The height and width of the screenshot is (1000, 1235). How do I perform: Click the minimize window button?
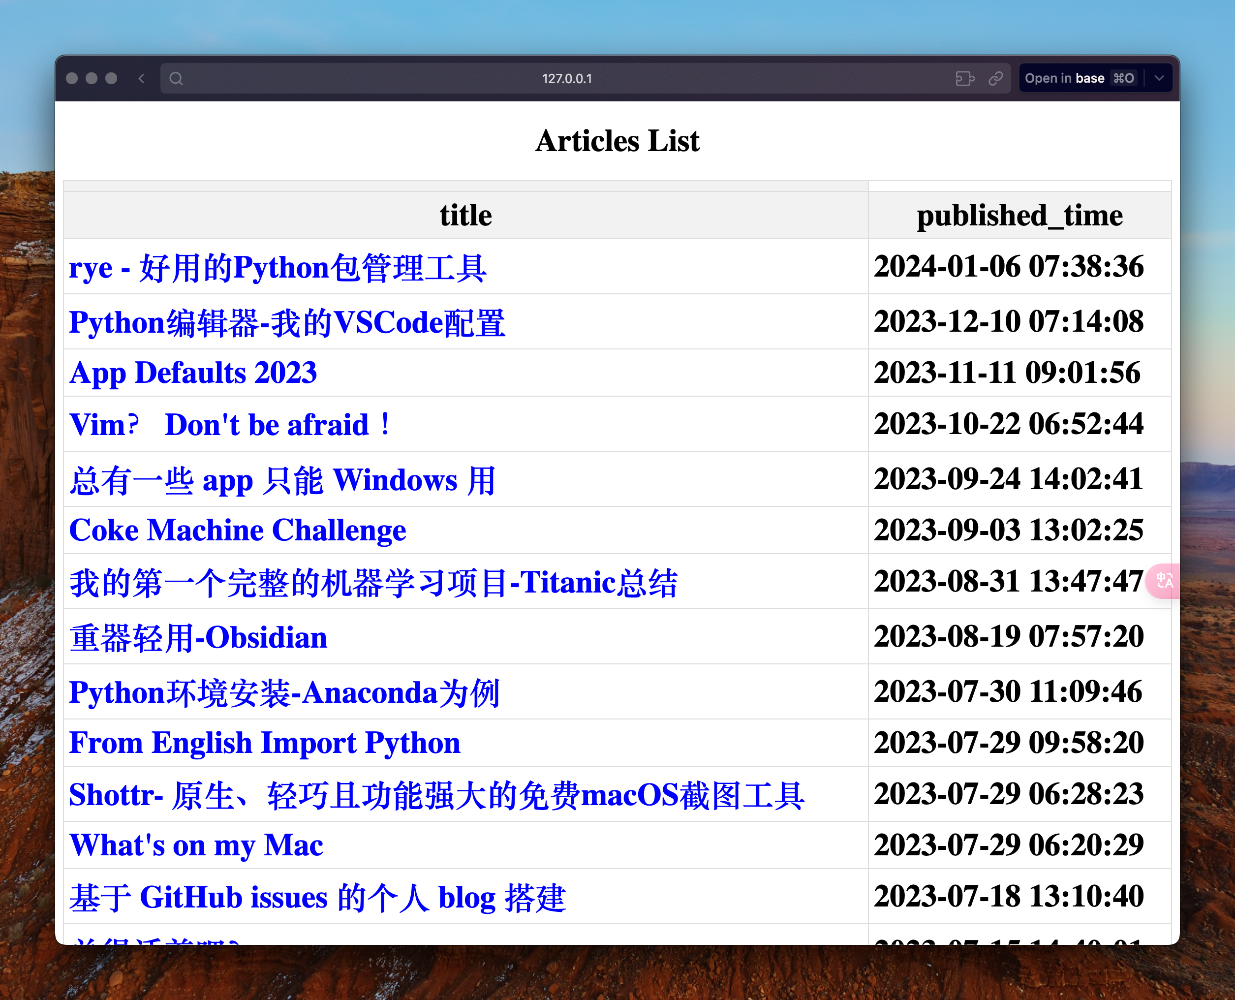(x=92, y=78)
